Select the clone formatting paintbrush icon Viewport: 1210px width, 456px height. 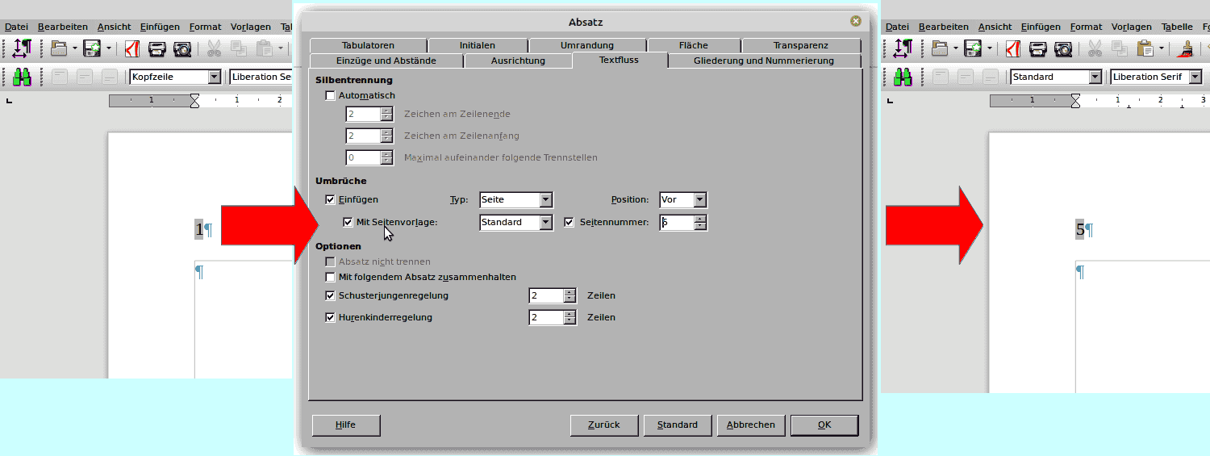1186,49
